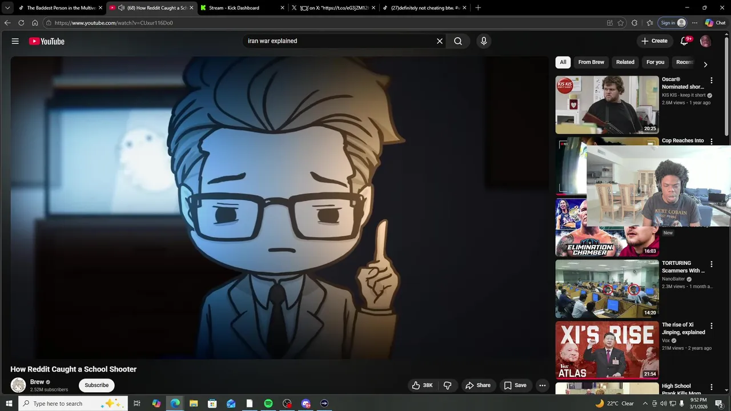Clear the search box with X
The image size is (731, 411).
pyautogui.click(x=440, y=41)
